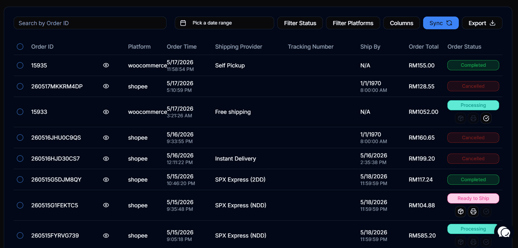Screen dimensions: 518x248
Task: Click the Tracking Number column header
Action: 311,47
